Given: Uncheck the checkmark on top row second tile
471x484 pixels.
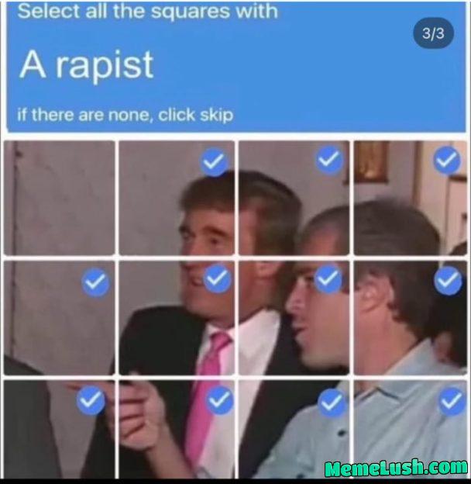Looking at the screenshot, I should pos(213,162).
